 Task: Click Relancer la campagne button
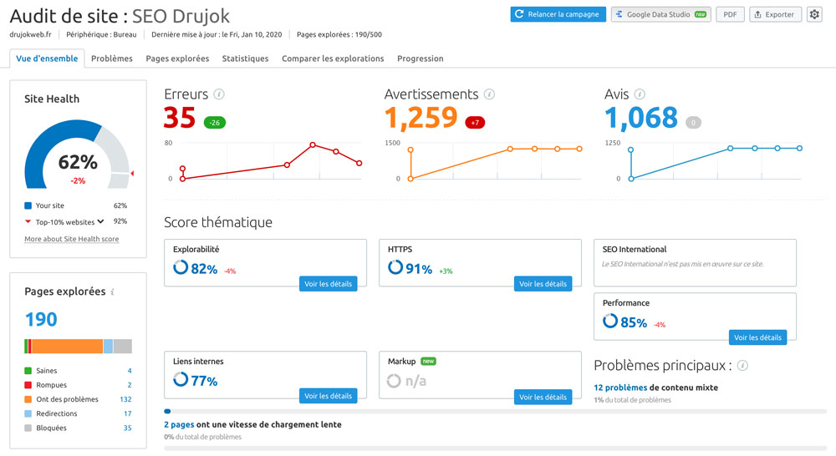pos(558,14)
